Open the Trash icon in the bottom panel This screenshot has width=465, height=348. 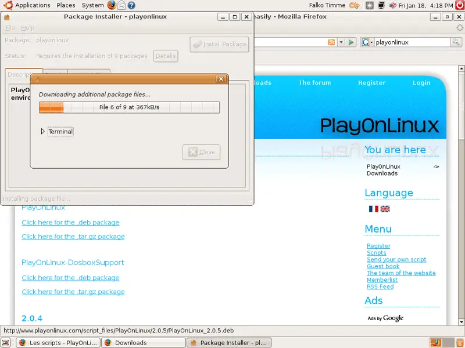tap(460, 343)
